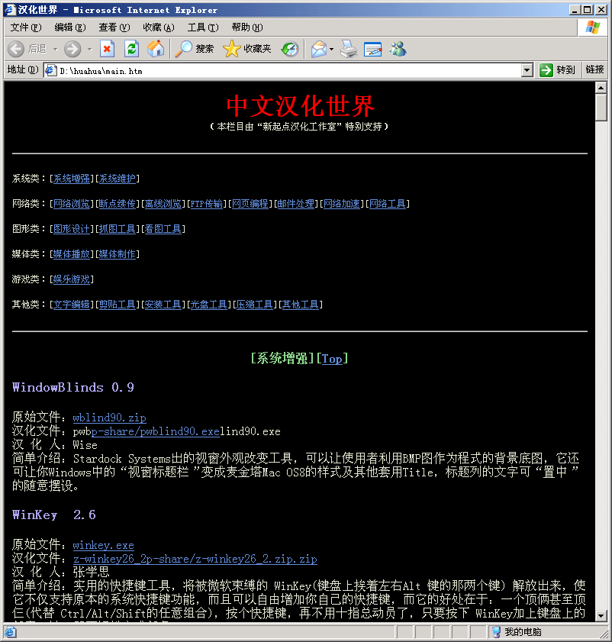This screenshot has height=642, width=612.
Task: Follow the 抓图工具 link
Action: [x=118, y=229]
